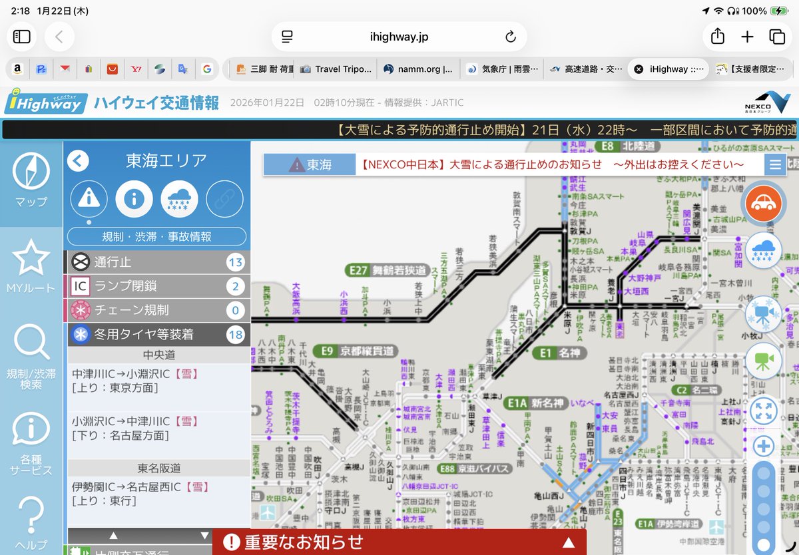This screenshot has height=555, width=799.
Task: Open the Google Translate pinned tab
Action: tap(183, 69)
